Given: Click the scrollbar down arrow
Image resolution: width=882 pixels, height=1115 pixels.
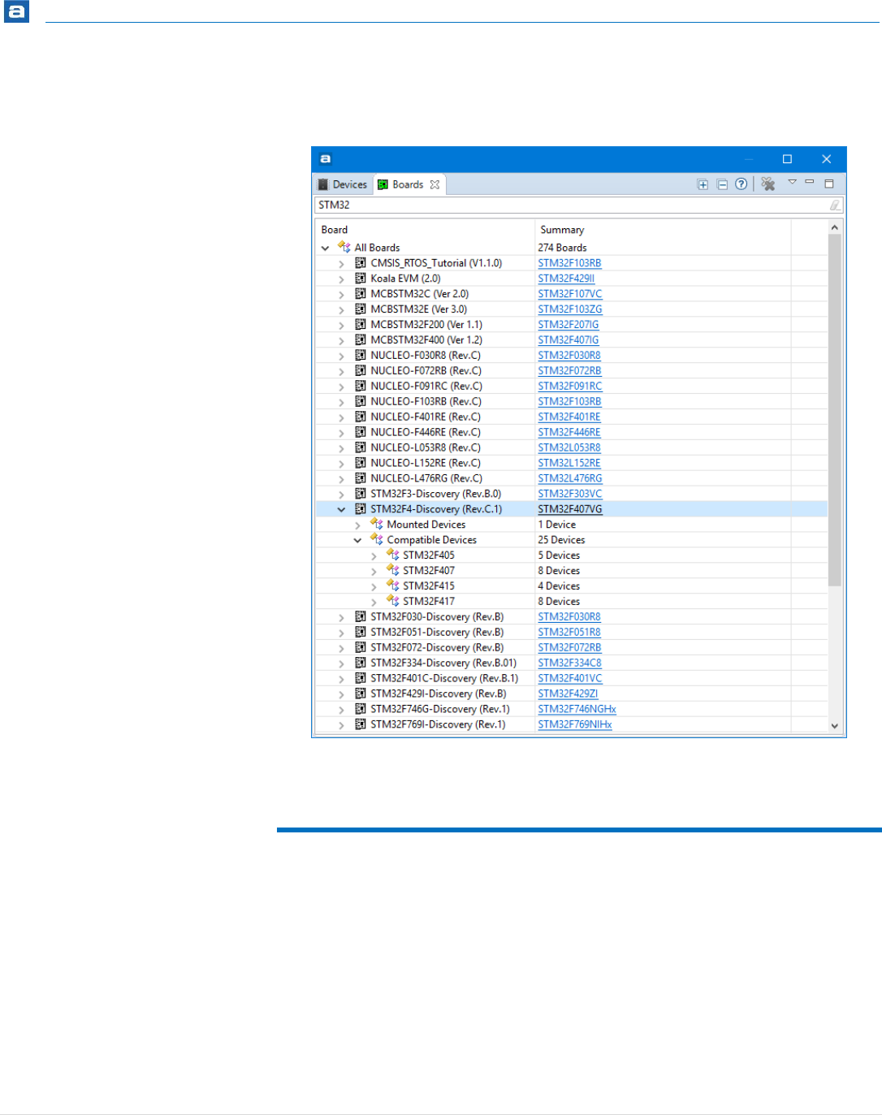Looking at the screenshot, I should pos(834,726).
